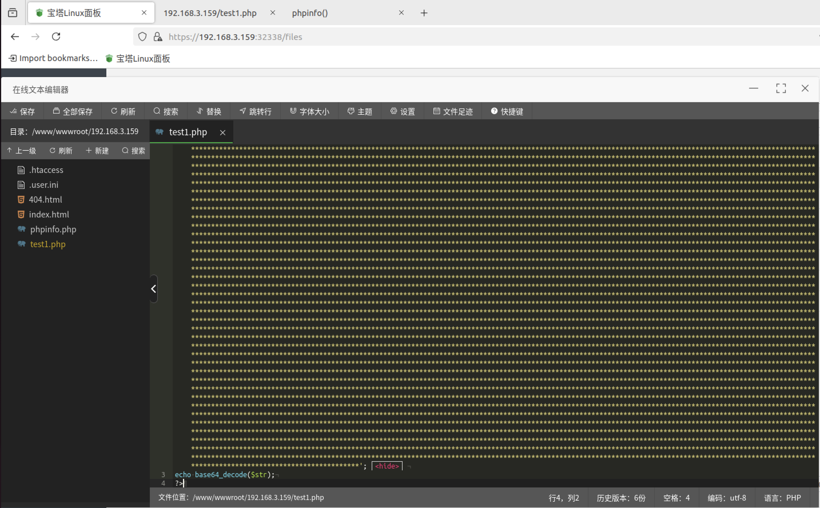Open a new browser tab
This screenshot has width=820, height=508.
pyautogui.click(x=424, y=13)
